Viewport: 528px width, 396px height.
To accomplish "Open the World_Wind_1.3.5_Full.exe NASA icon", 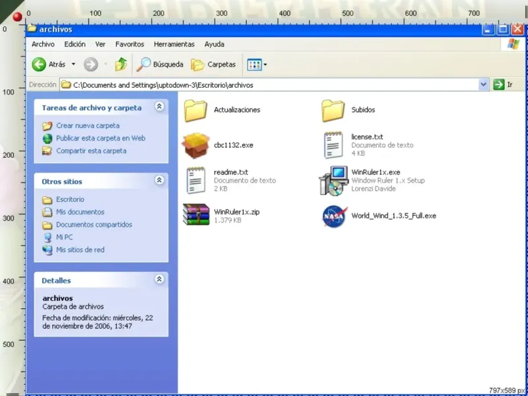I will 334,216.
